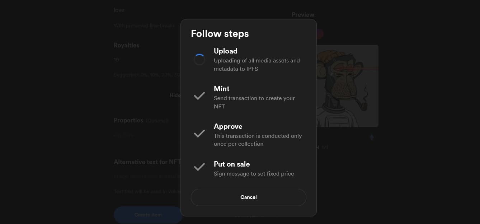
Task: Cancel the Follow steps dialog
Action: point(249,197)
